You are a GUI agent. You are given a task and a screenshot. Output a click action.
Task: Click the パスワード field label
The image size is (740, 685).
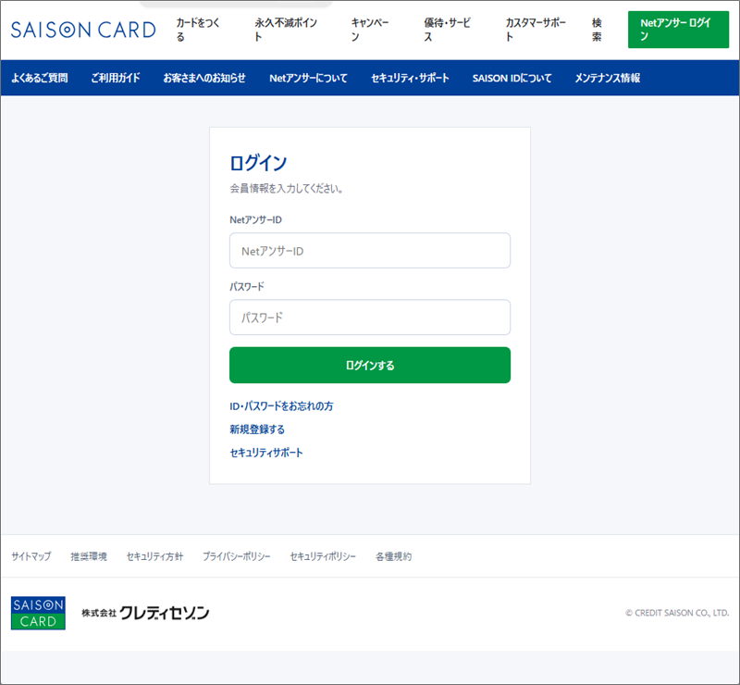tap(247, 286)
